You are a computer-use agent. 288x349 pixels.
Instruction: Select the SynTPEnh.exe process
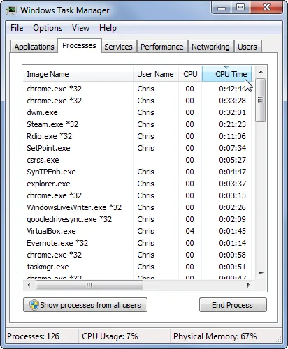pyautogui.click(x=138, y=172)
